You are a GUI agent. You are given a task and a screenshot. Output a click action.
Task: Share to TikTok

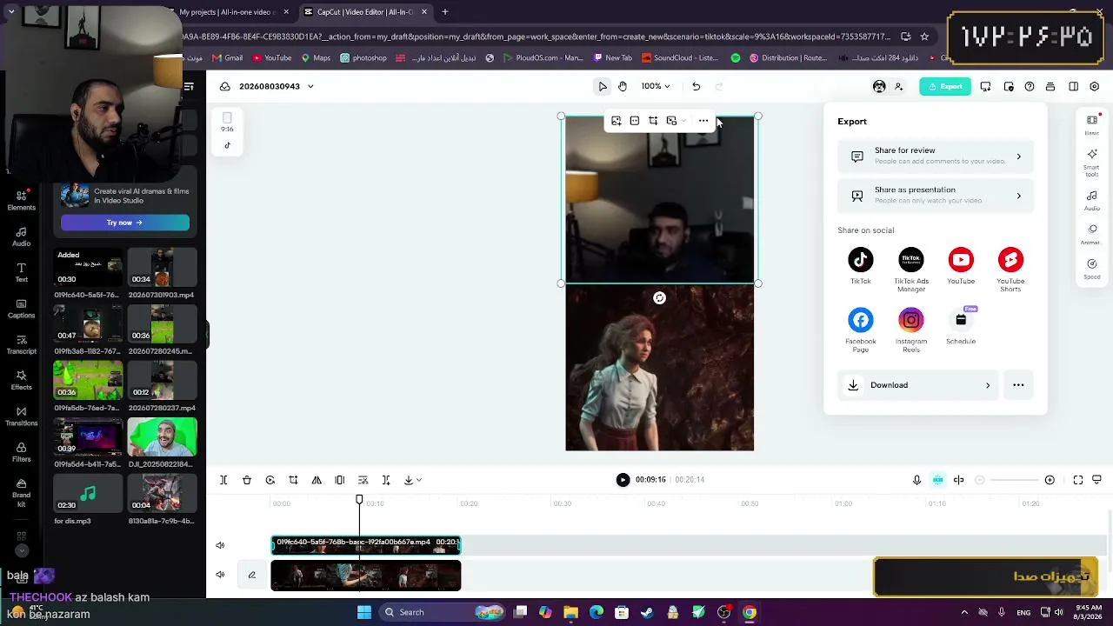(x=861, y=266)
